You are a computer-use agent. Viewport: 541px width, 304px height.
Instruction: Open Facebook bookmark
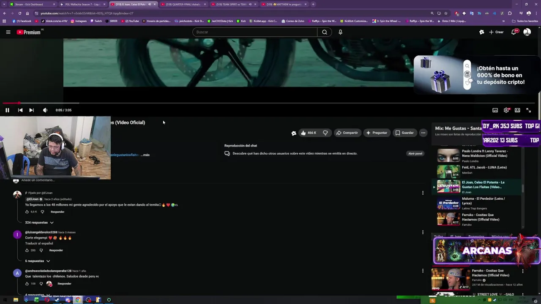[22, 21]
